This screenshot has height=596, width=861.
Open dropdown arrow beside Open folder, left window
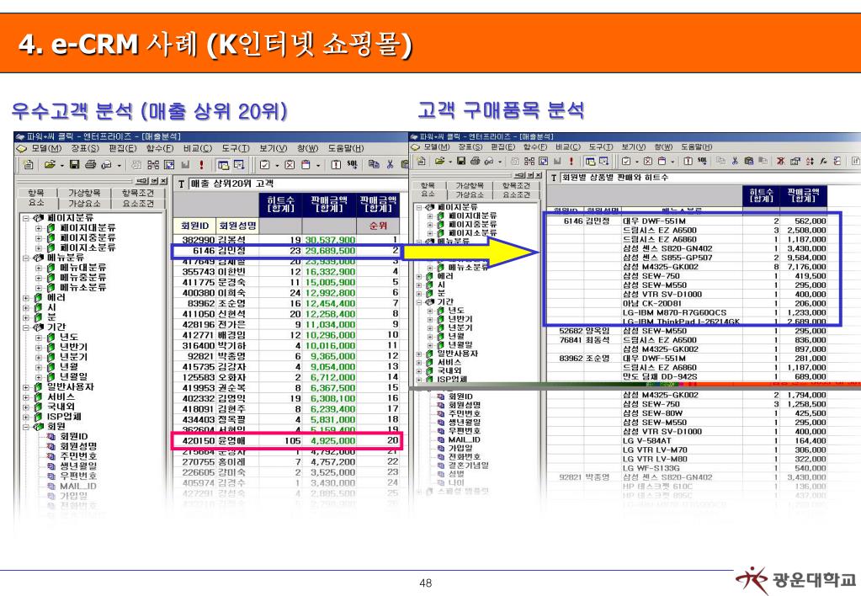(61, 165)
